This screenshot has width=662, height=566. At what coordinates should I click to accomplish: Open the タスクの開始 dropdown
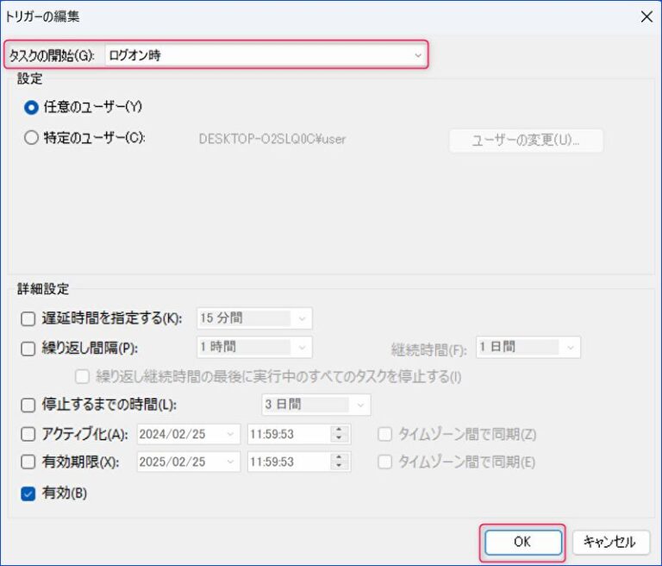click(265, 55)
